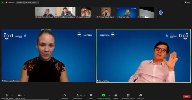Expand audio options arrow beside microphone
Viewport: 192px width, 100px height.
[x=12, y=95]
